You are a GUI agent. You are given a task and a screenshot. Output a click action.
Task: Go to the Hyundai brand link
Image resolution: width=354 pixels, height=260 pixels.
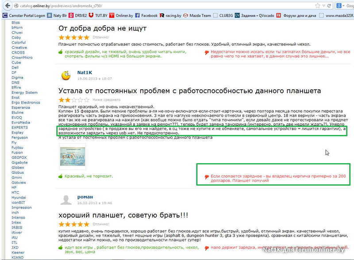(19, 198)
